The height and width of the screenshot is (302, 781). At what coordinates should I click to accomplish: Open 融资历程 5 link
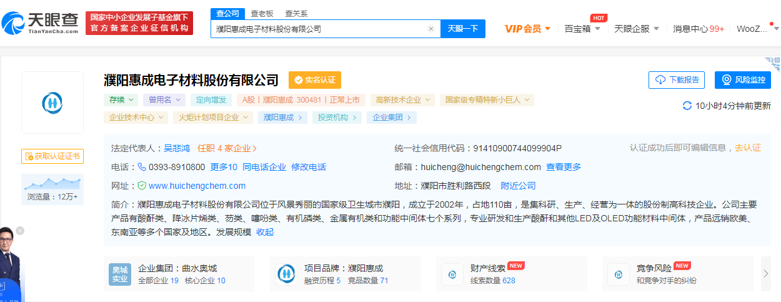tap(322, 281)
